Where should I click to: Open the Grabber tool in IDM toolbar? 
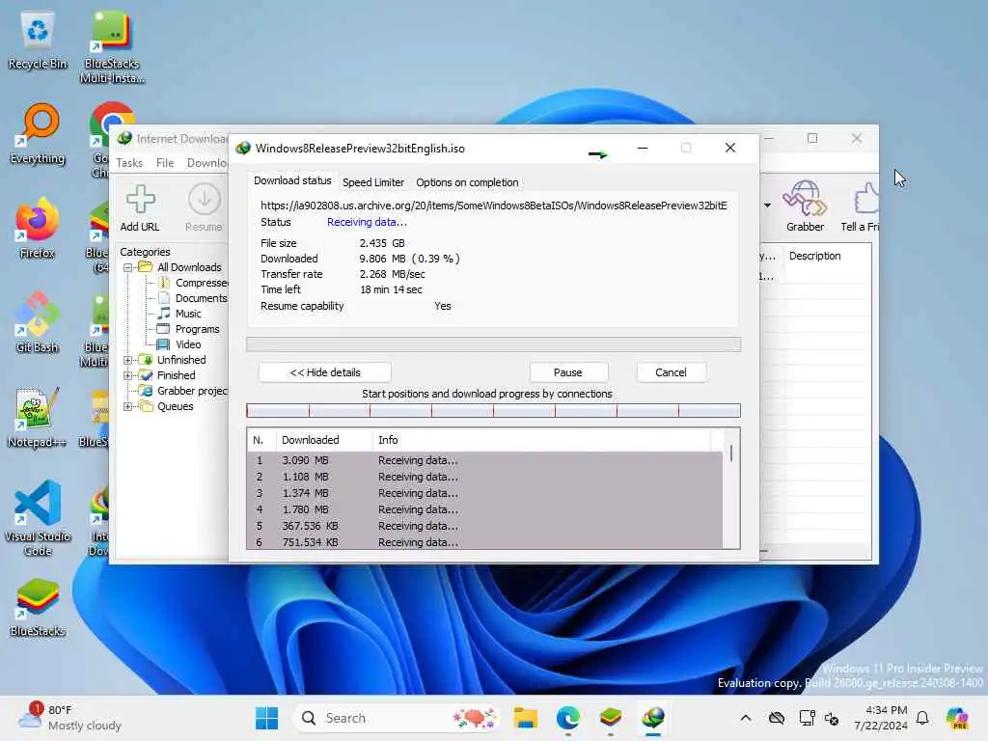point(805,206)
